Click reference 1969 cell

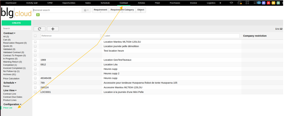point(43,60)
